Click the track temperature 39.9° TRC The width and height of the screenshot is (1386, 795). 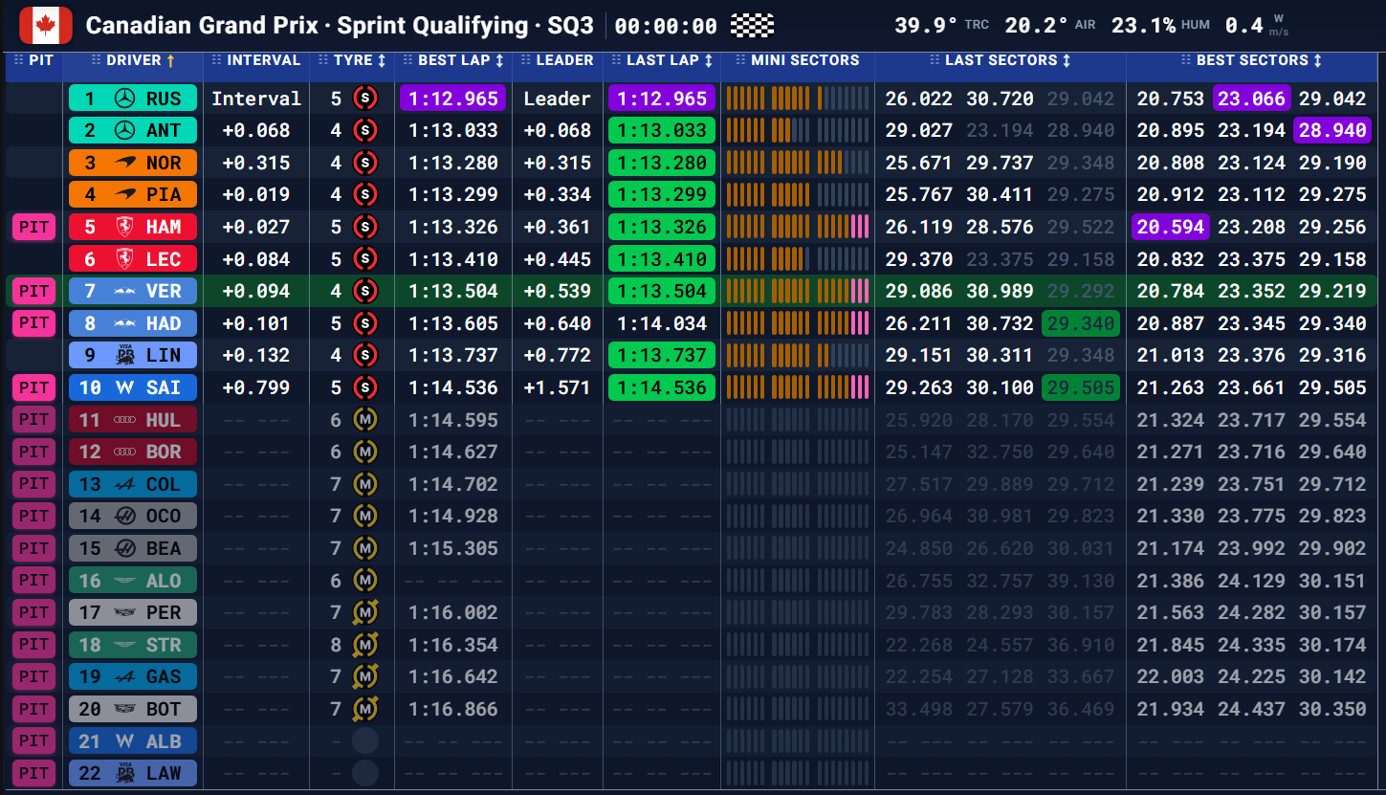(941, 26)
